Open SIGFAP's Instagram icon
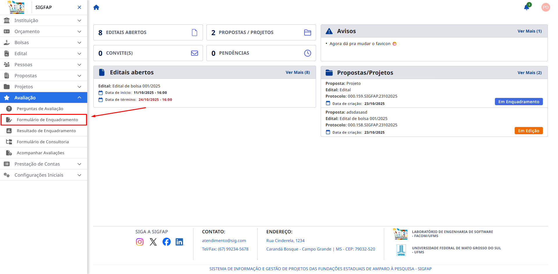This screenshot has height=274, width=558. point(140,242)
